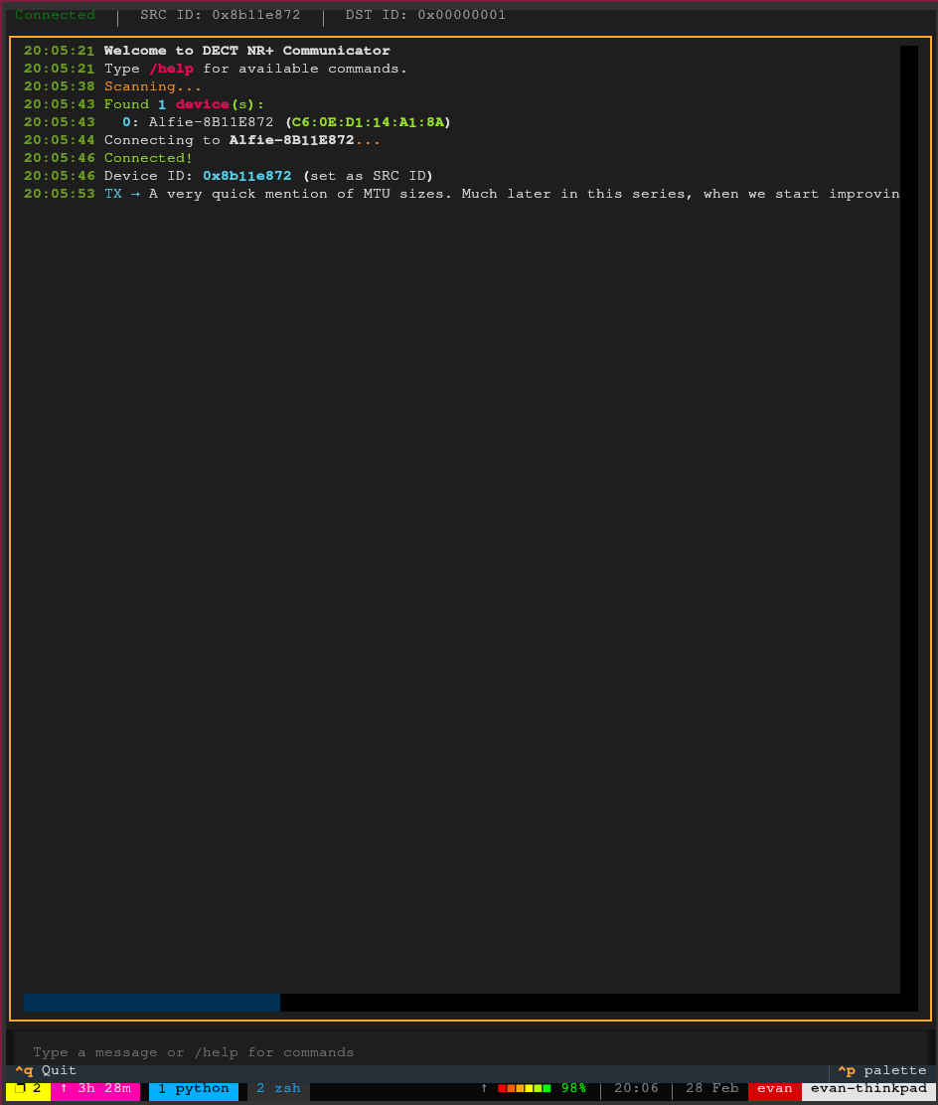The image size is (938, 1105).
Task: Switch to the python tmux window
Action: click(193, 1088)
